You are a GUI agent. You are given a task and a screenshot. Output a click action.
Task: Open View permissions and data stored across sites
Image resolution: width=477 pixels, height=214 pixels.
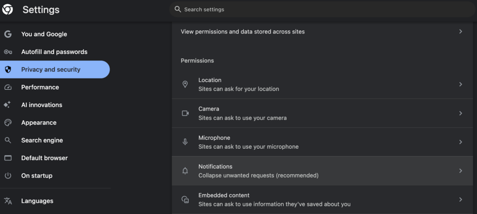322,31
